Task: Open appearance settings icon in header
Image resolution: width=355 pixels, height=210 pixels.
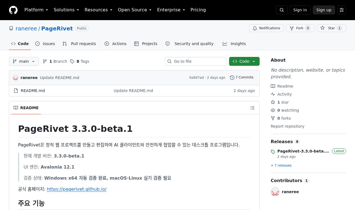Action: (x=342, y=10)
